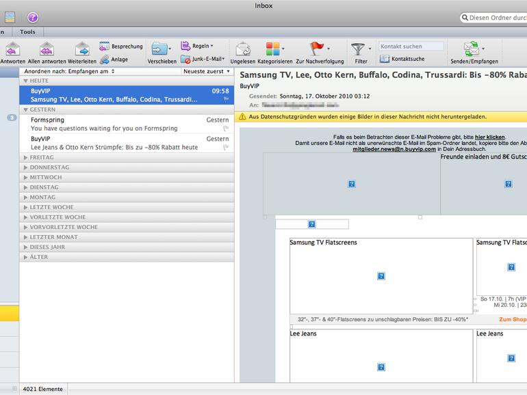The height and width of the screenshot is (395, 527).
Task: Expand the DONNERSTAG group
Action: pyautogui.click(x=25, y=167)
